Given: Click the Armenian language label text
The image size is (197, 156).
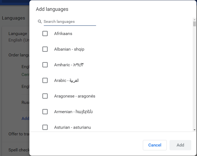Looking at the screenshot, I should [x=73, y=112].
